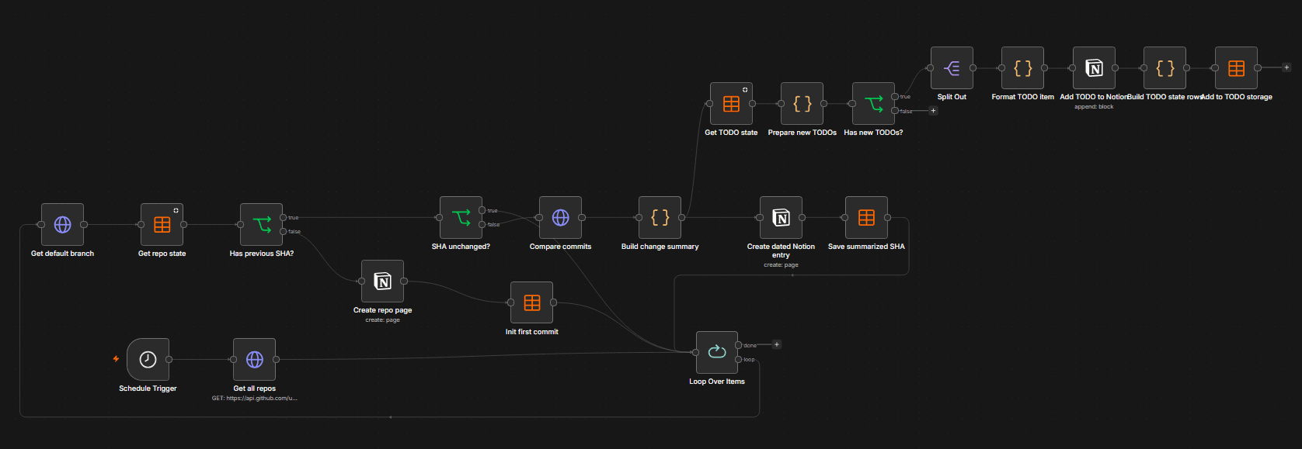
Task: Click the 'Get TODO state' label text
Action: pyautogui.click(x=731, y=133)
